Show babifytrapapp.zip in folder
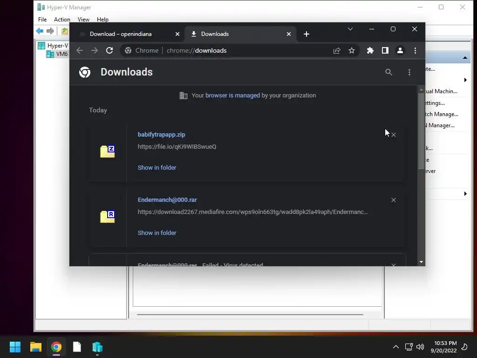 point(157,167)
